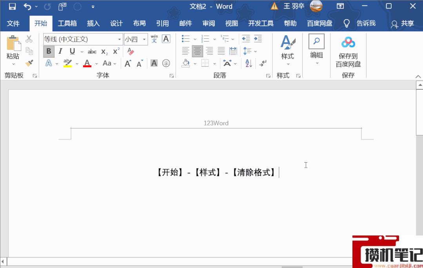The image size is (423, 268).
Task: Open the font size dropdown 小四
Action: click(x=144, y=39)
